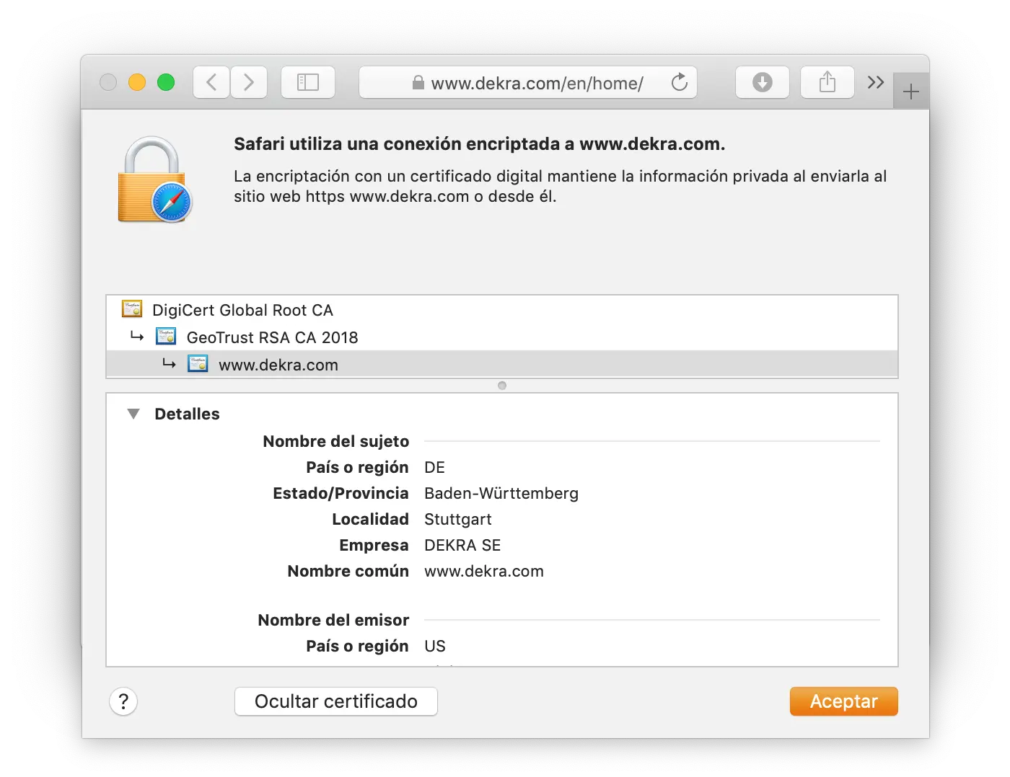The width and height of the screenshot is (1010, 777).
Task: Click the heading about conexión encriptada
Action: pyautogui.click(x=480, y=143)
